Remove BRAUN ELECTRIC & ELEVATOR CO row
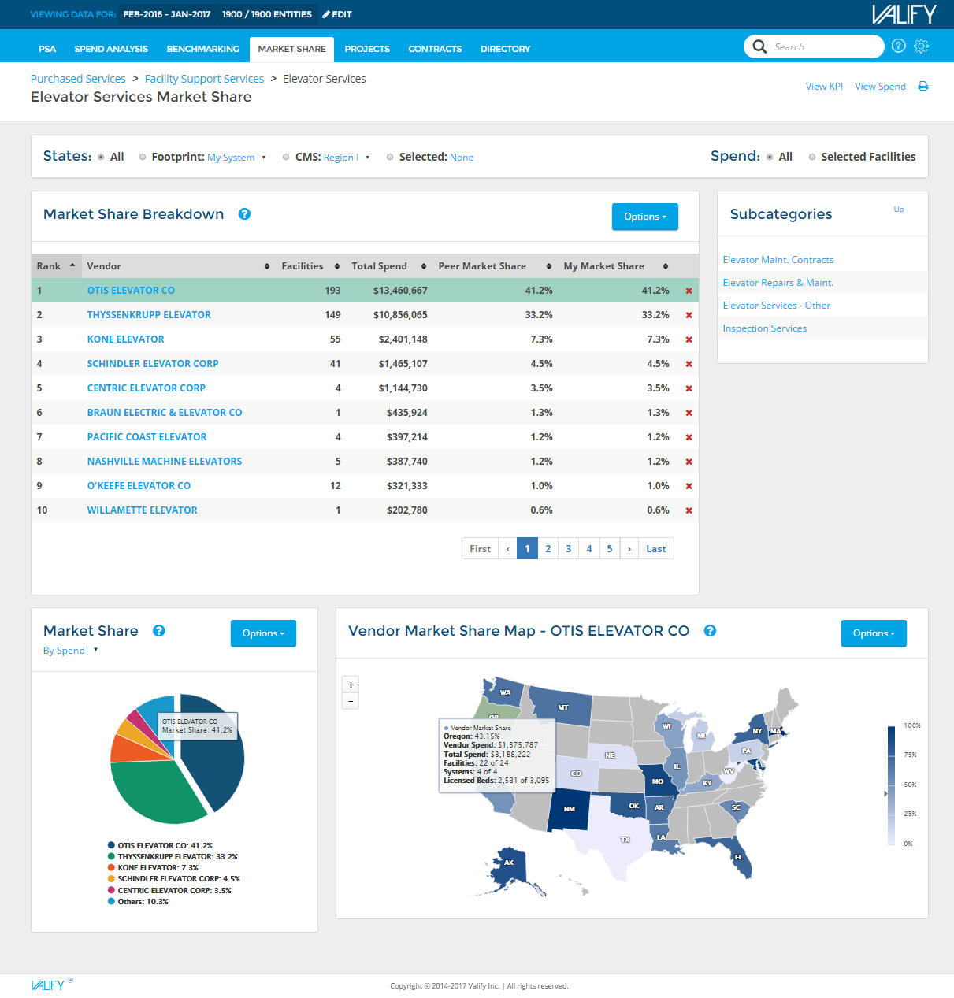Viewport: 954px width, 998px height. 689,413
